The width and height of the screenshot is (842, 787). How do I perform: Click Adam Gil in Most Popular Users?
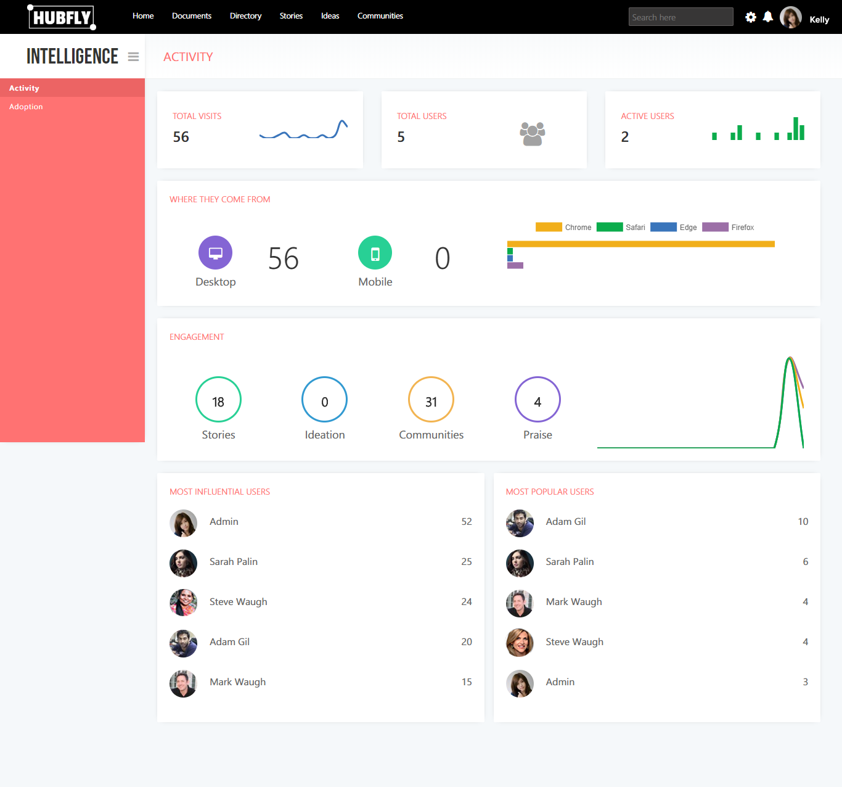pos(565,522)
